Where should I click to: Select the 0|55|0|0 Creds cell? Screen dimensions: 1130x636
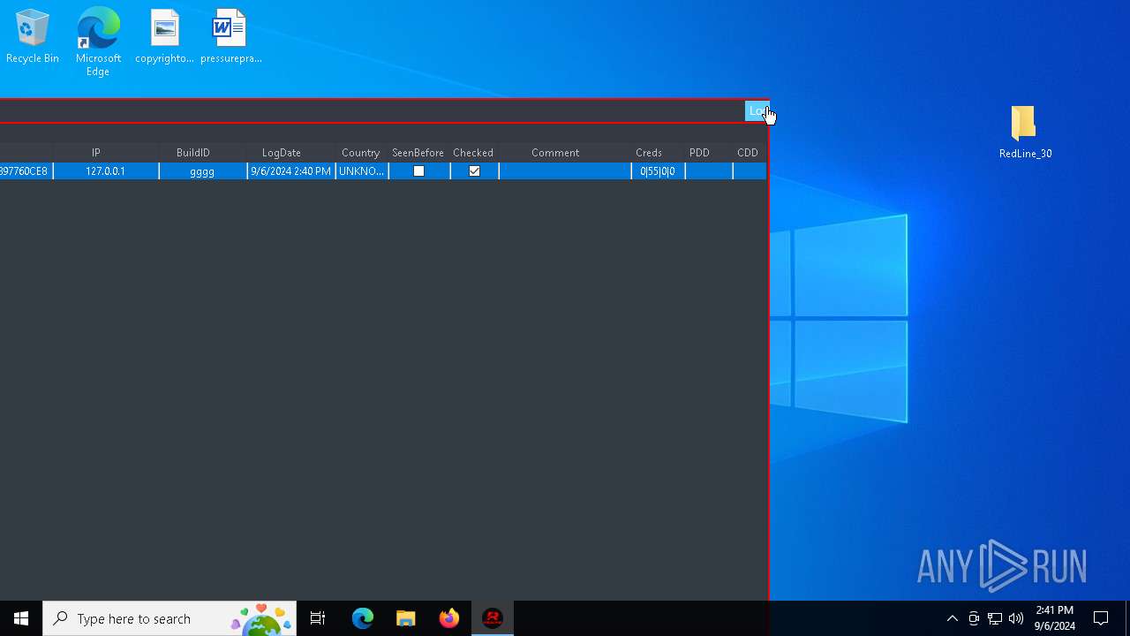pyautogui.click(x=658, y=171)
